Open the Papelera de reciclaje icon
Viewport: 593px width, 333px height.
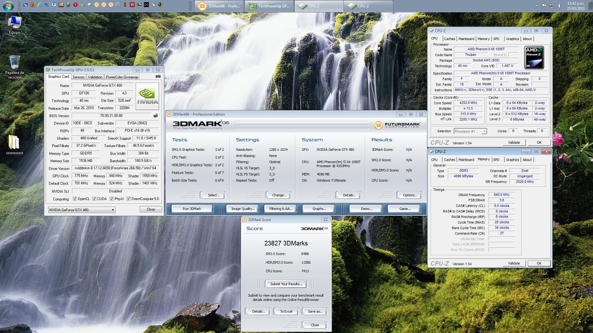click(14, 67)
